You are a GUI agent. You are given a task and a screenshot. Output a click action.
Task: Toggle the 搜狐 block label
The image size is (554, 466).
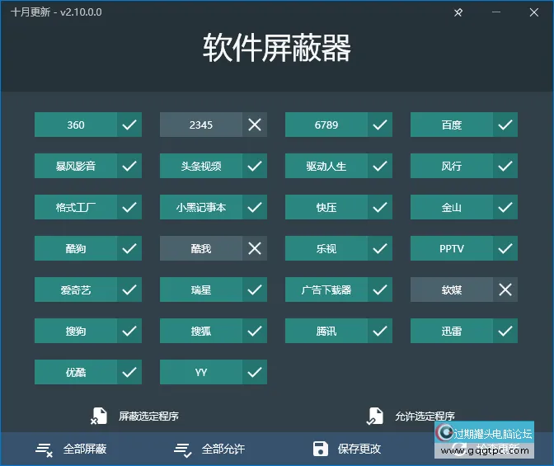tap(201, 331)
